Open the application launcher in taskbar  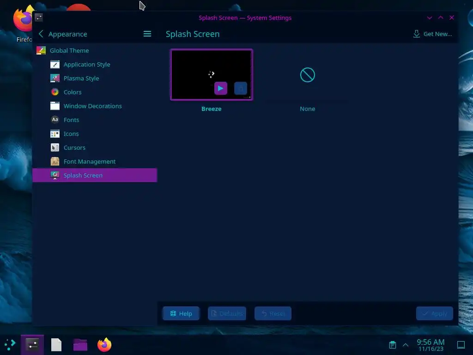(10, 345)
